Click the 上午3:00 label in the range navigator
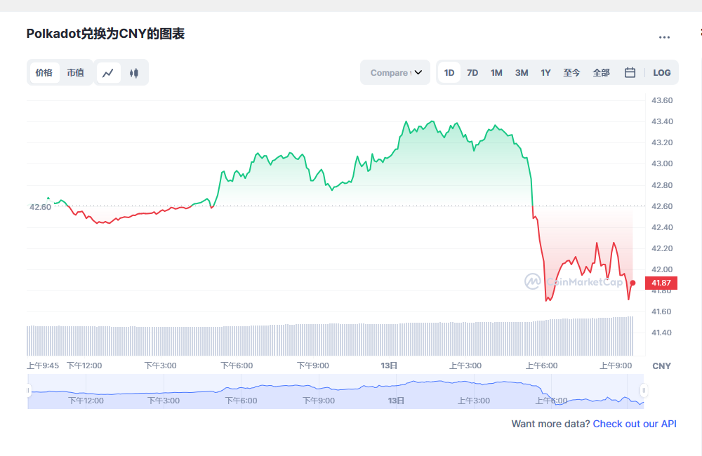Image resolution: width=702 pixels, height=456 pixels. tap(474, 401)
